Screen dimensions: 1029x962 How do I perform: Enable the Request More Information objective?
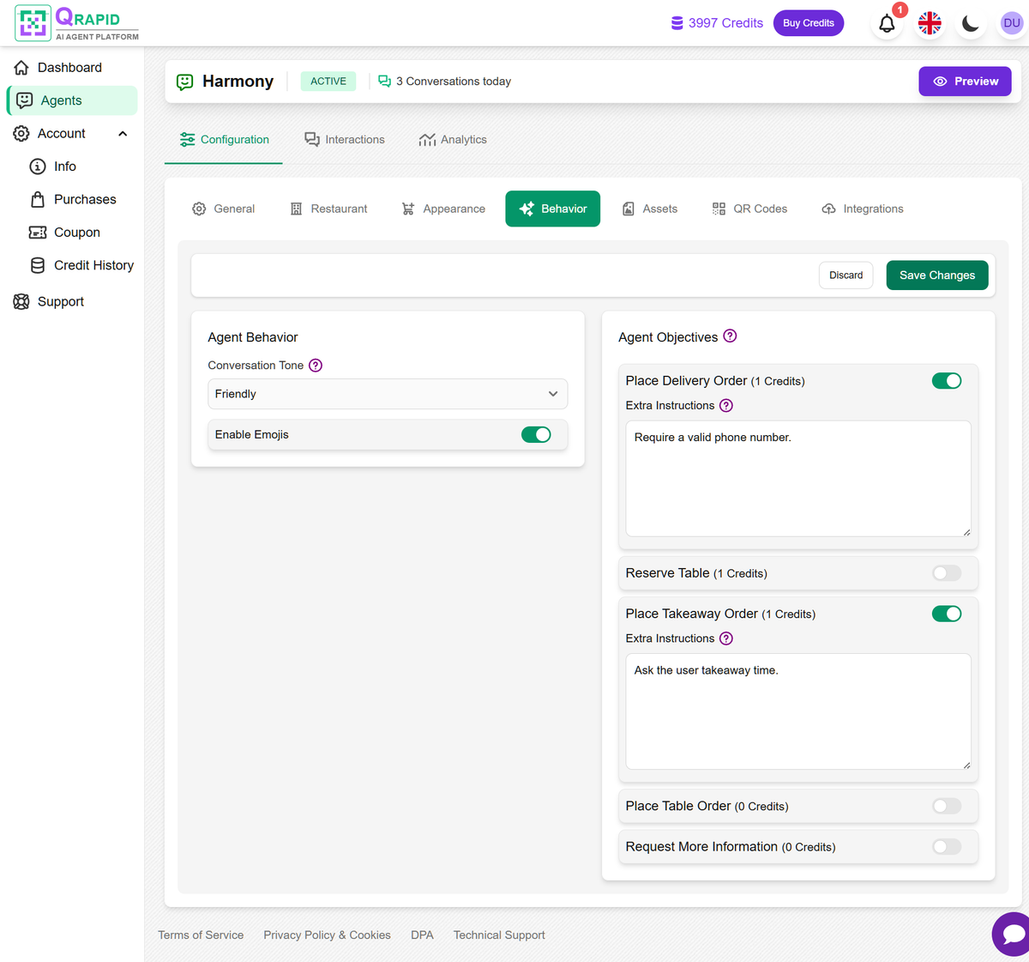coord(946,846)
